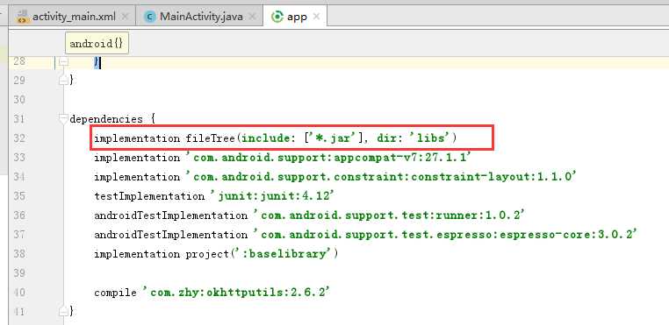Image resolution: width=669 pixels, height=325 pixels.
Task: Click 'implementation' keyword on line 33
Action: (137, 158)
